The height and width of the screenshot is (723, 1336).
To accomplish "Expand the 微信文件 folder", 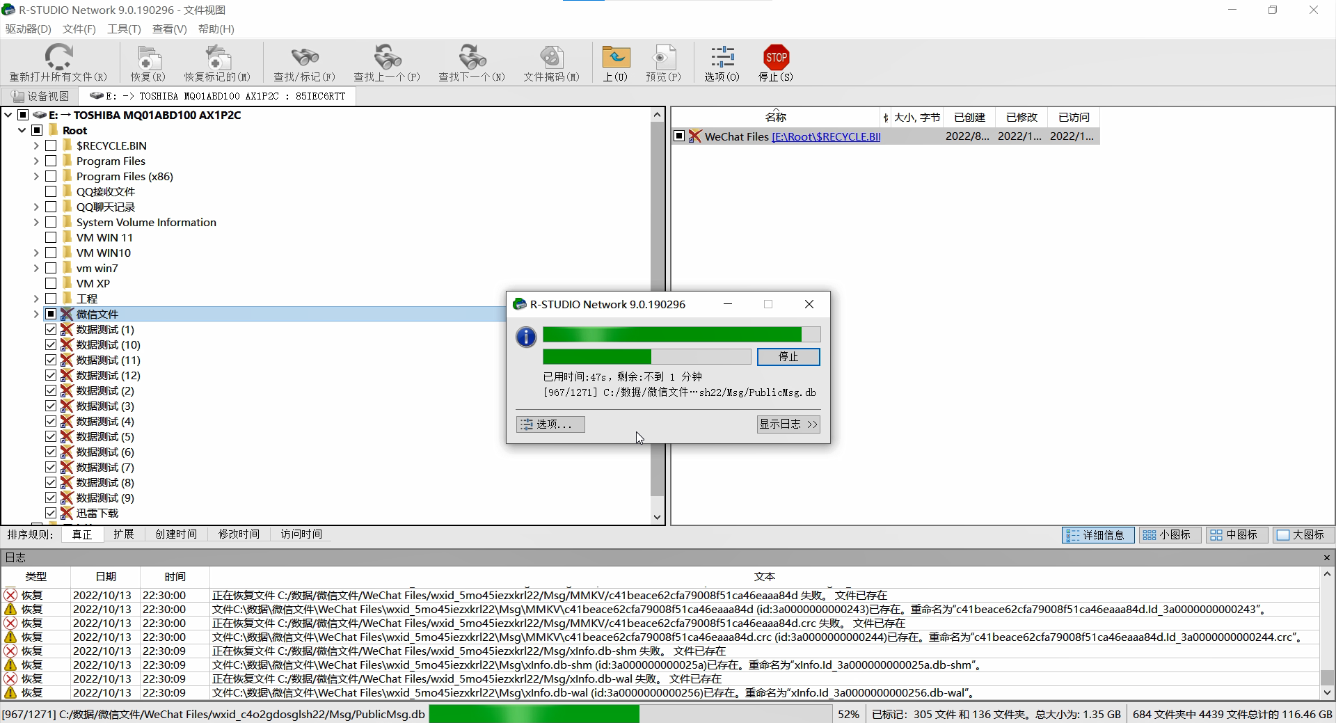I will tap(36, 314).
